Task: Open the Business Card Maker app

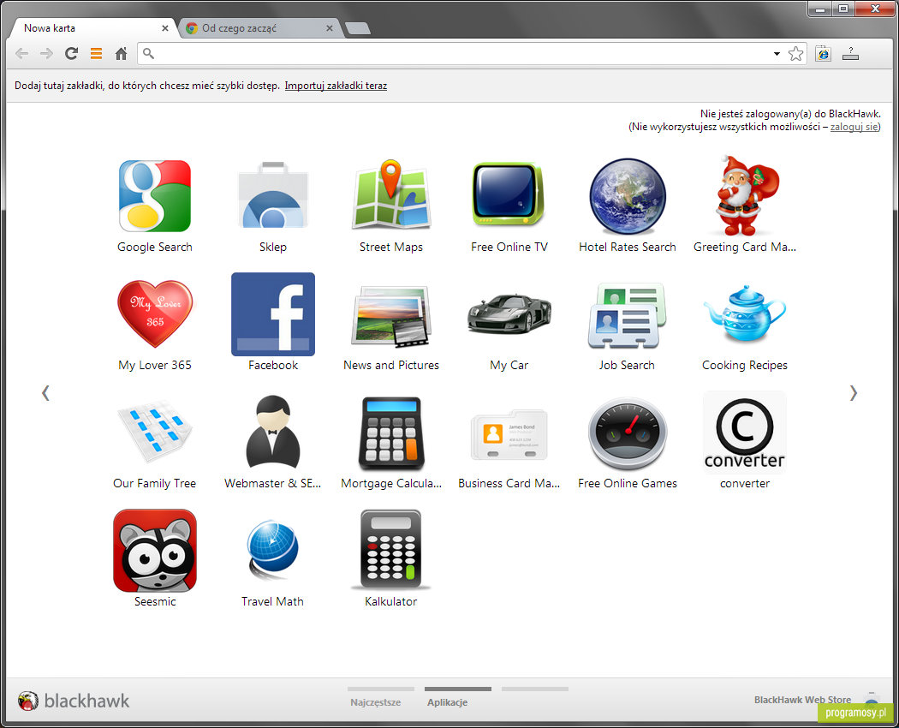Action: [x=509, y=435]
